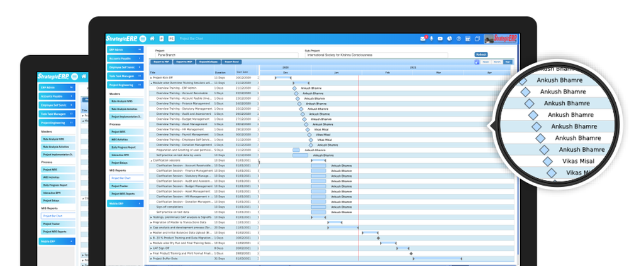Viewport: 629px width, 266px height.
Task: Open the help question mark icon
Action: click(x=459, y=39)
